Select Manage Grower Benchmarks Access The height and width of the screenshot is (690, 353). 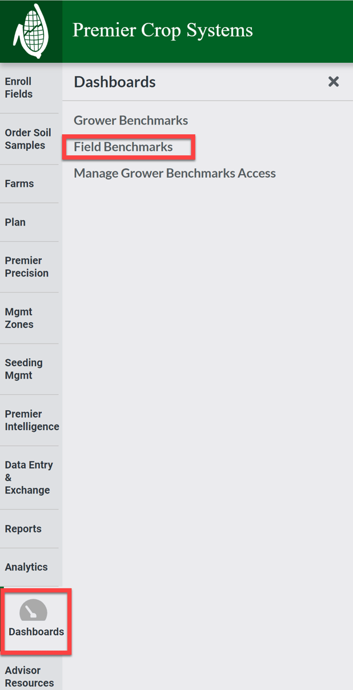tap(175, 173)
